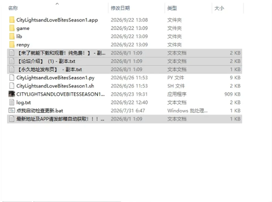Select the date 2026/9/22 12:40

pos(129,102)
